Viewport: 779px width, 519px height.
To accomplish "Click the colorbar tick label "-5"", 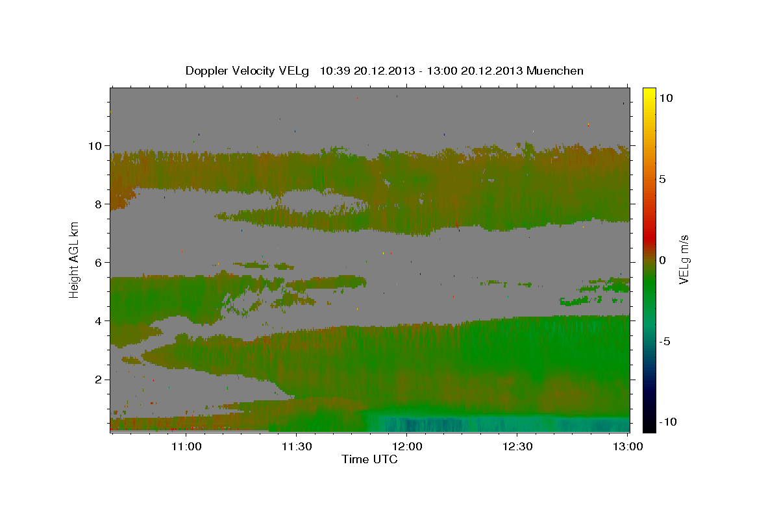I will (664, 341).
